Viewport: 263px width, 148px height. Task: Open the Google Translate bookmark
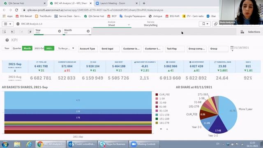(132, 16)
